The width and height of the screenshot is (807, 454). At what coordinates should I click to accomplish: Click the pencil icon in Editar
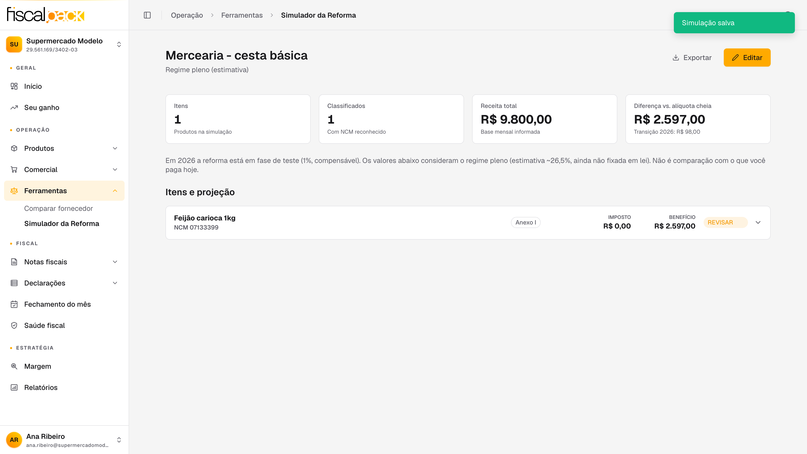(735, 58)
